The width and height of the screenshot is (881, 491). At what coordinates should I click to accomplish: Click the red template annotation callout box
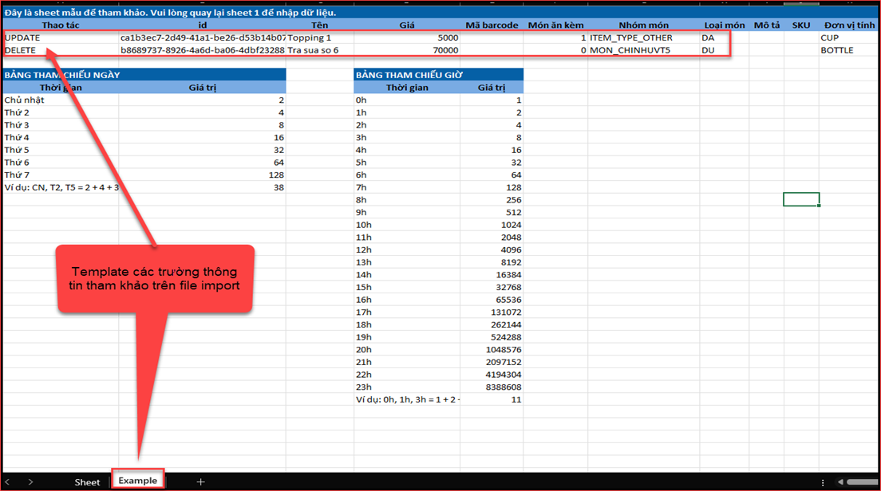point(155,279)
